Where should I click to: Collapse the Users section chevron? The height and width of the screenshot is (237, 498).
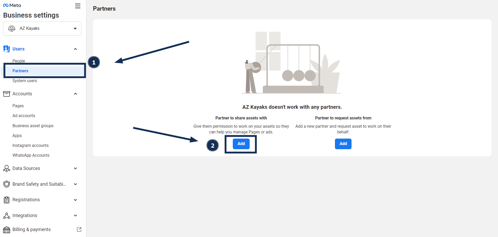click(x=75, y=49)
